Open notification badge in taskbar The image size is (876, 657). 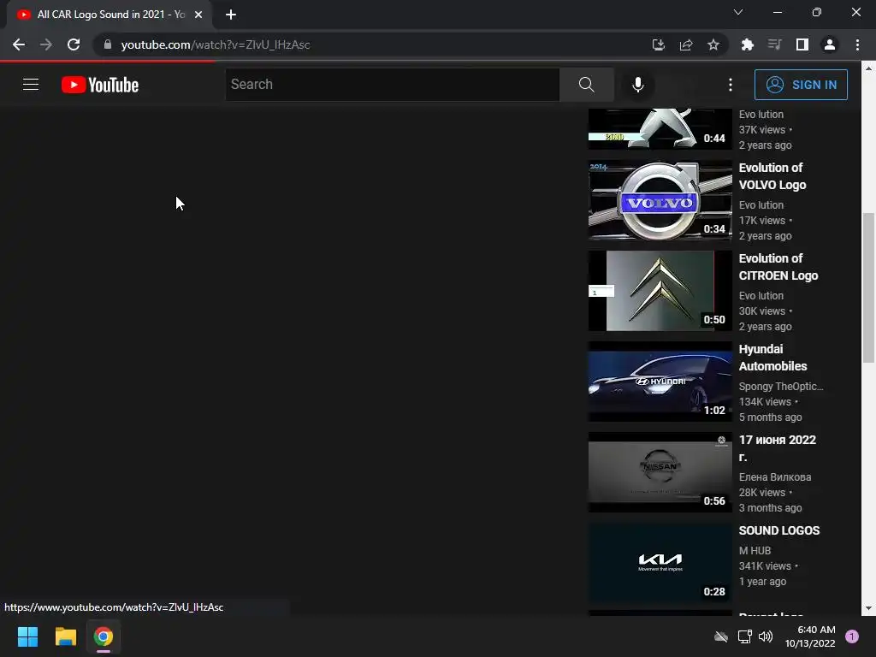pos(852,636)
